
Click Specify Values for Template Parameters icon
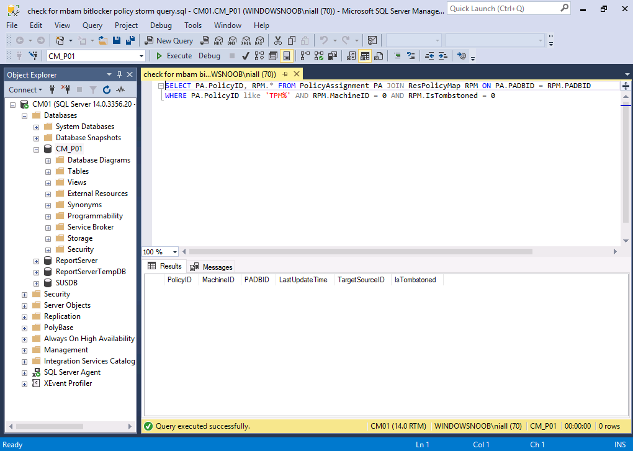coord(462,56)
